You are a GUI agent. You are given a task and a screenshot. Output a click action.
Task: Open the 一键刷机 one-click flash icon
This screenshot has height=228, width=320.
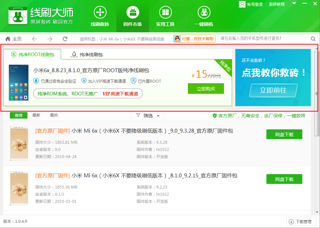coord(204,13)
